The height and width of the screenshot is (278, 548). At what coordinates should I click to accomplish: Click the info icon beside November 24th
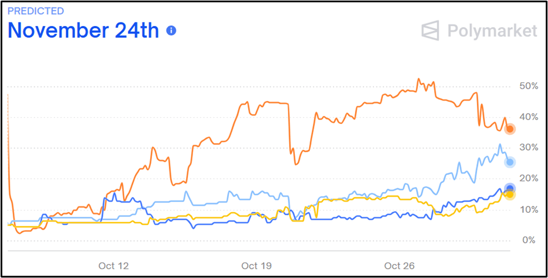click(x=171, y=31)
